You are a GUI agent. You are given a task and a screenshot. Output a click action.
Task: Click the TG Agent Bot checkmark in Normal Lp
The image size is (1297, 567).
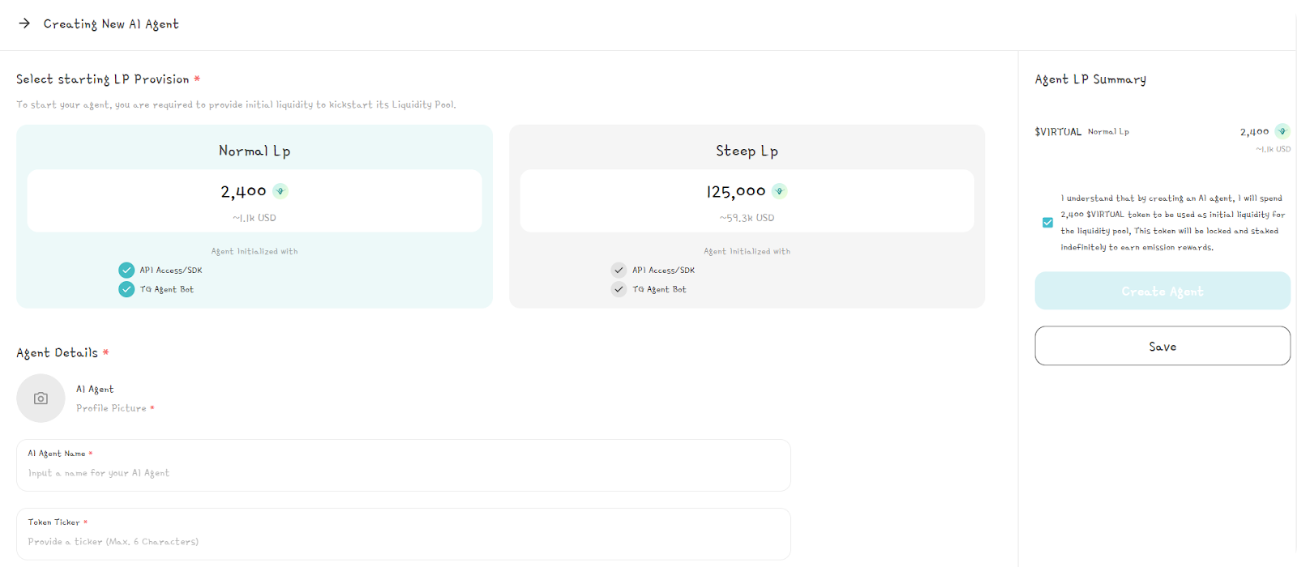[126, 289]
